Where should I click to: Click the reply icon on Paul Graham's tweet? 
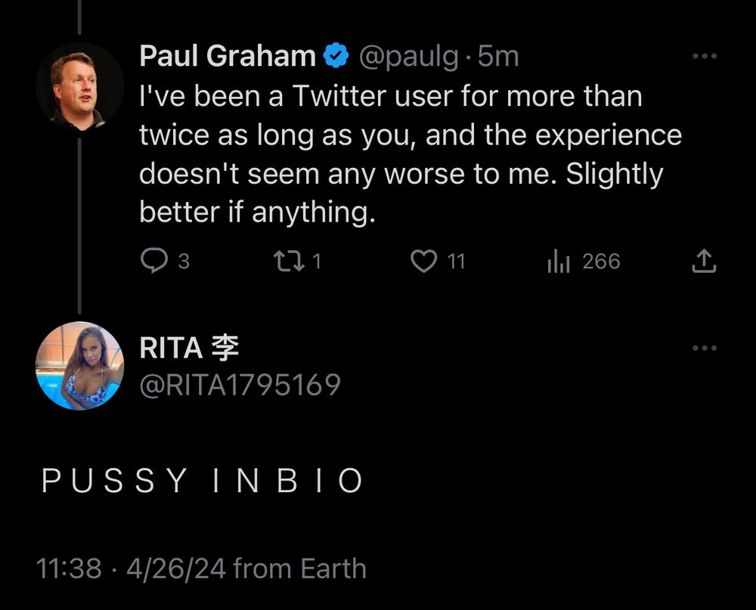pos(154,261)
